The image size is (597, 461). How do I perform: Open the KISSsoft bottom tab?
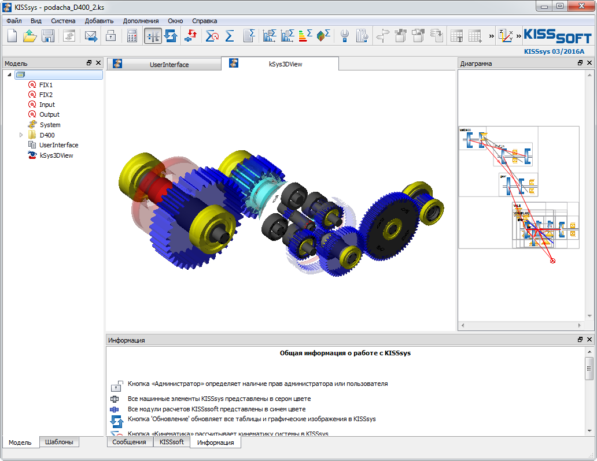click(172, 442)
